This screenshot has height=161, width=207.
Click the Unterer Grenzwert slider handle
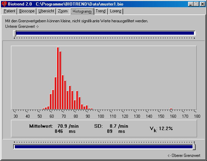[14, 33]
